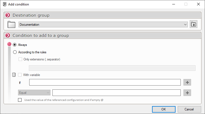Viewport: 205px width, 114px height.
Task: Cancel the Add condition dialog
Action: tap(189, 109)
